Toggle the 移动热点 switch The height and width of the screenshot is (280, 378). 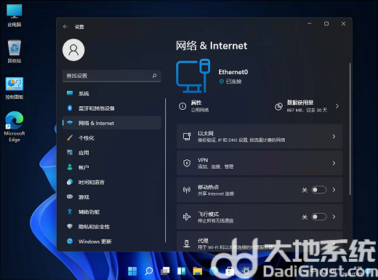319,190
